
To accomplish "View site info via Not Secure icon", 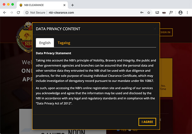I will (27, 12).
